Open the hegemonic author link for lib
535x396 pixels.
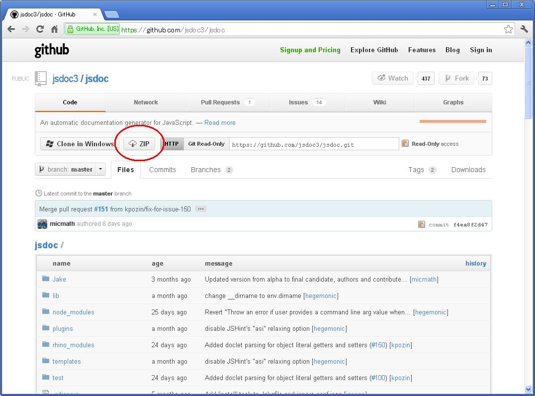tap(321, 296)
